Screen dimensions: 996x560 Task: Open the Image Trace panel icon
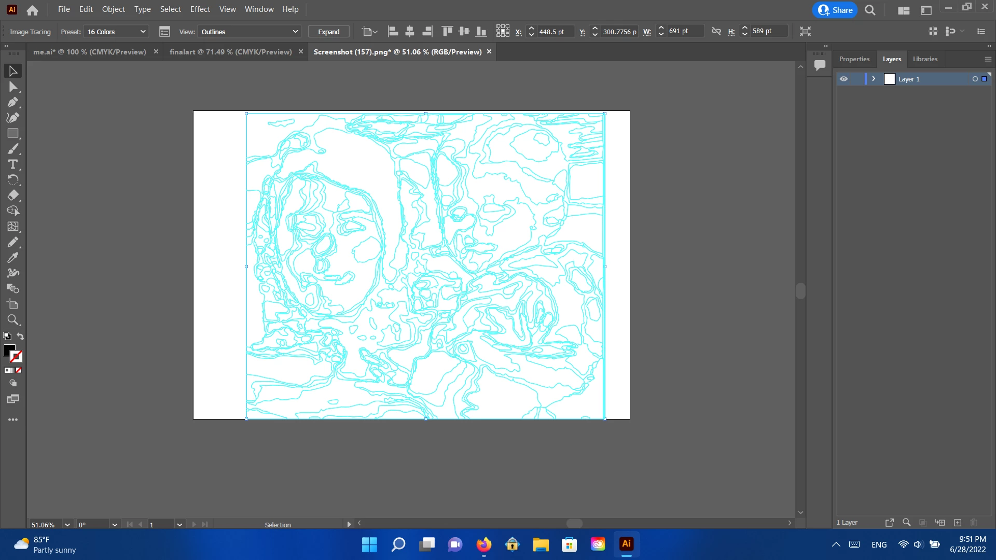(164, 32)
